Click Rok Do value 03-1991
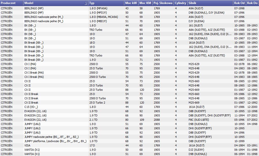259x156 pixels. point(252,145)
